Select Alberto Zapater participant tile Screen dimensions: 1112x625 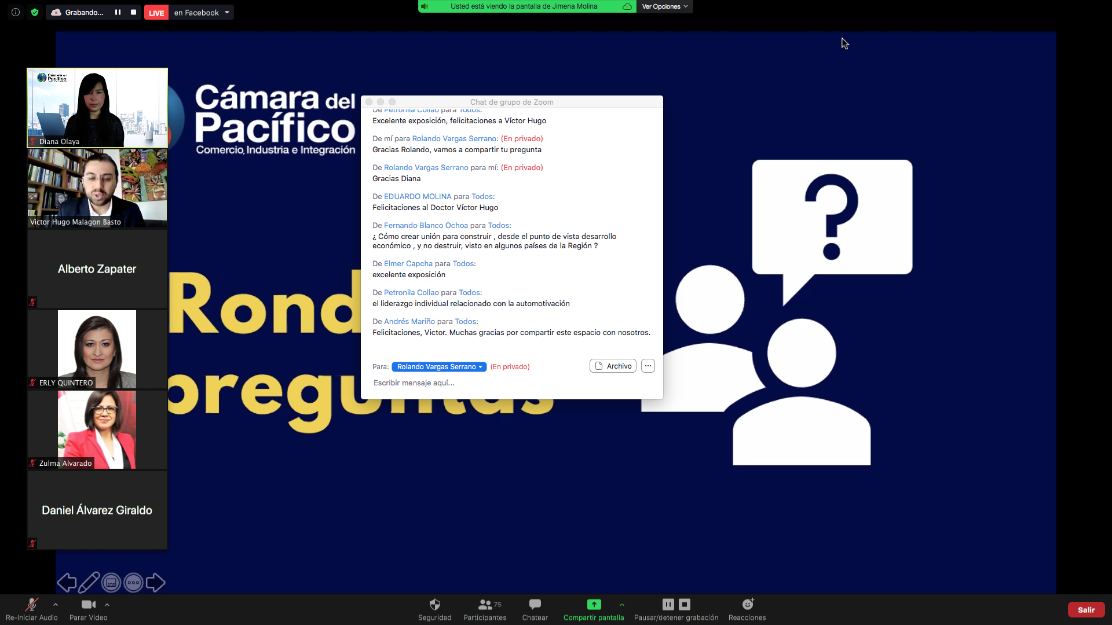(97, 269)
